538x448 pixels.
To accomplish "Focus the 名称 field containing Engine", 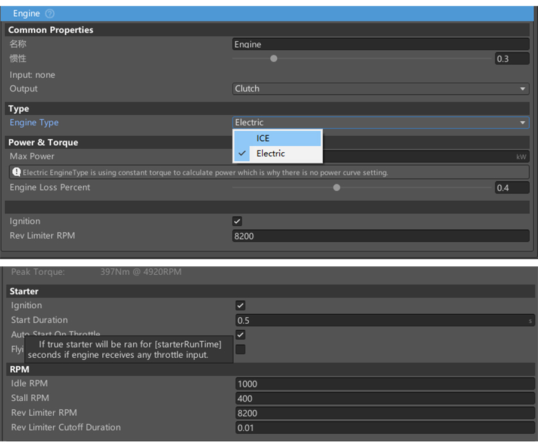I will (x=380, y=44).
